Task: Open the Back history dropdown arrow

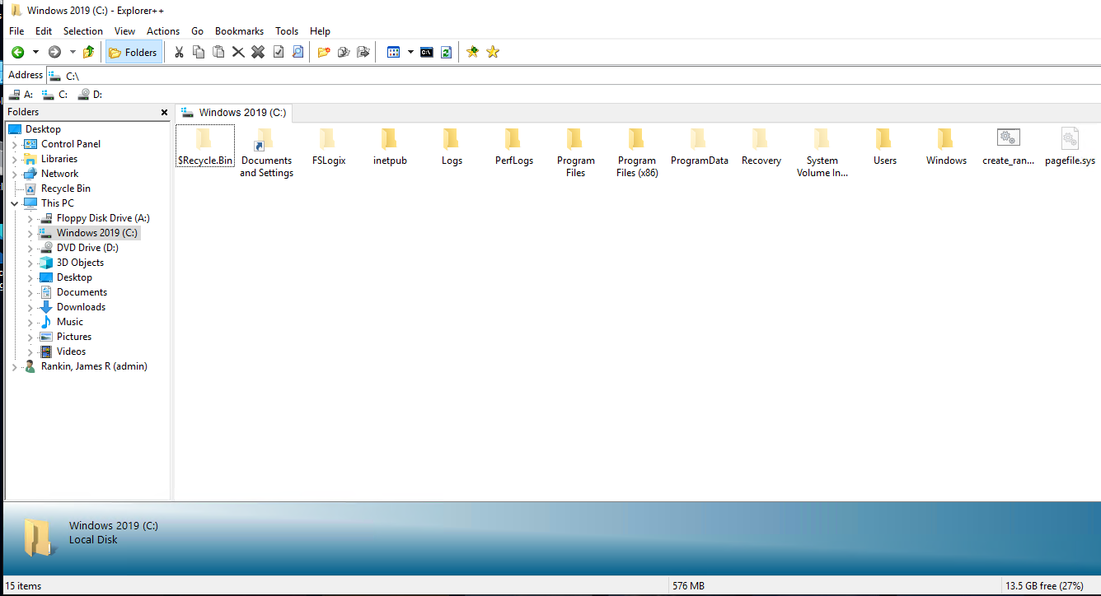Action: 35,52
